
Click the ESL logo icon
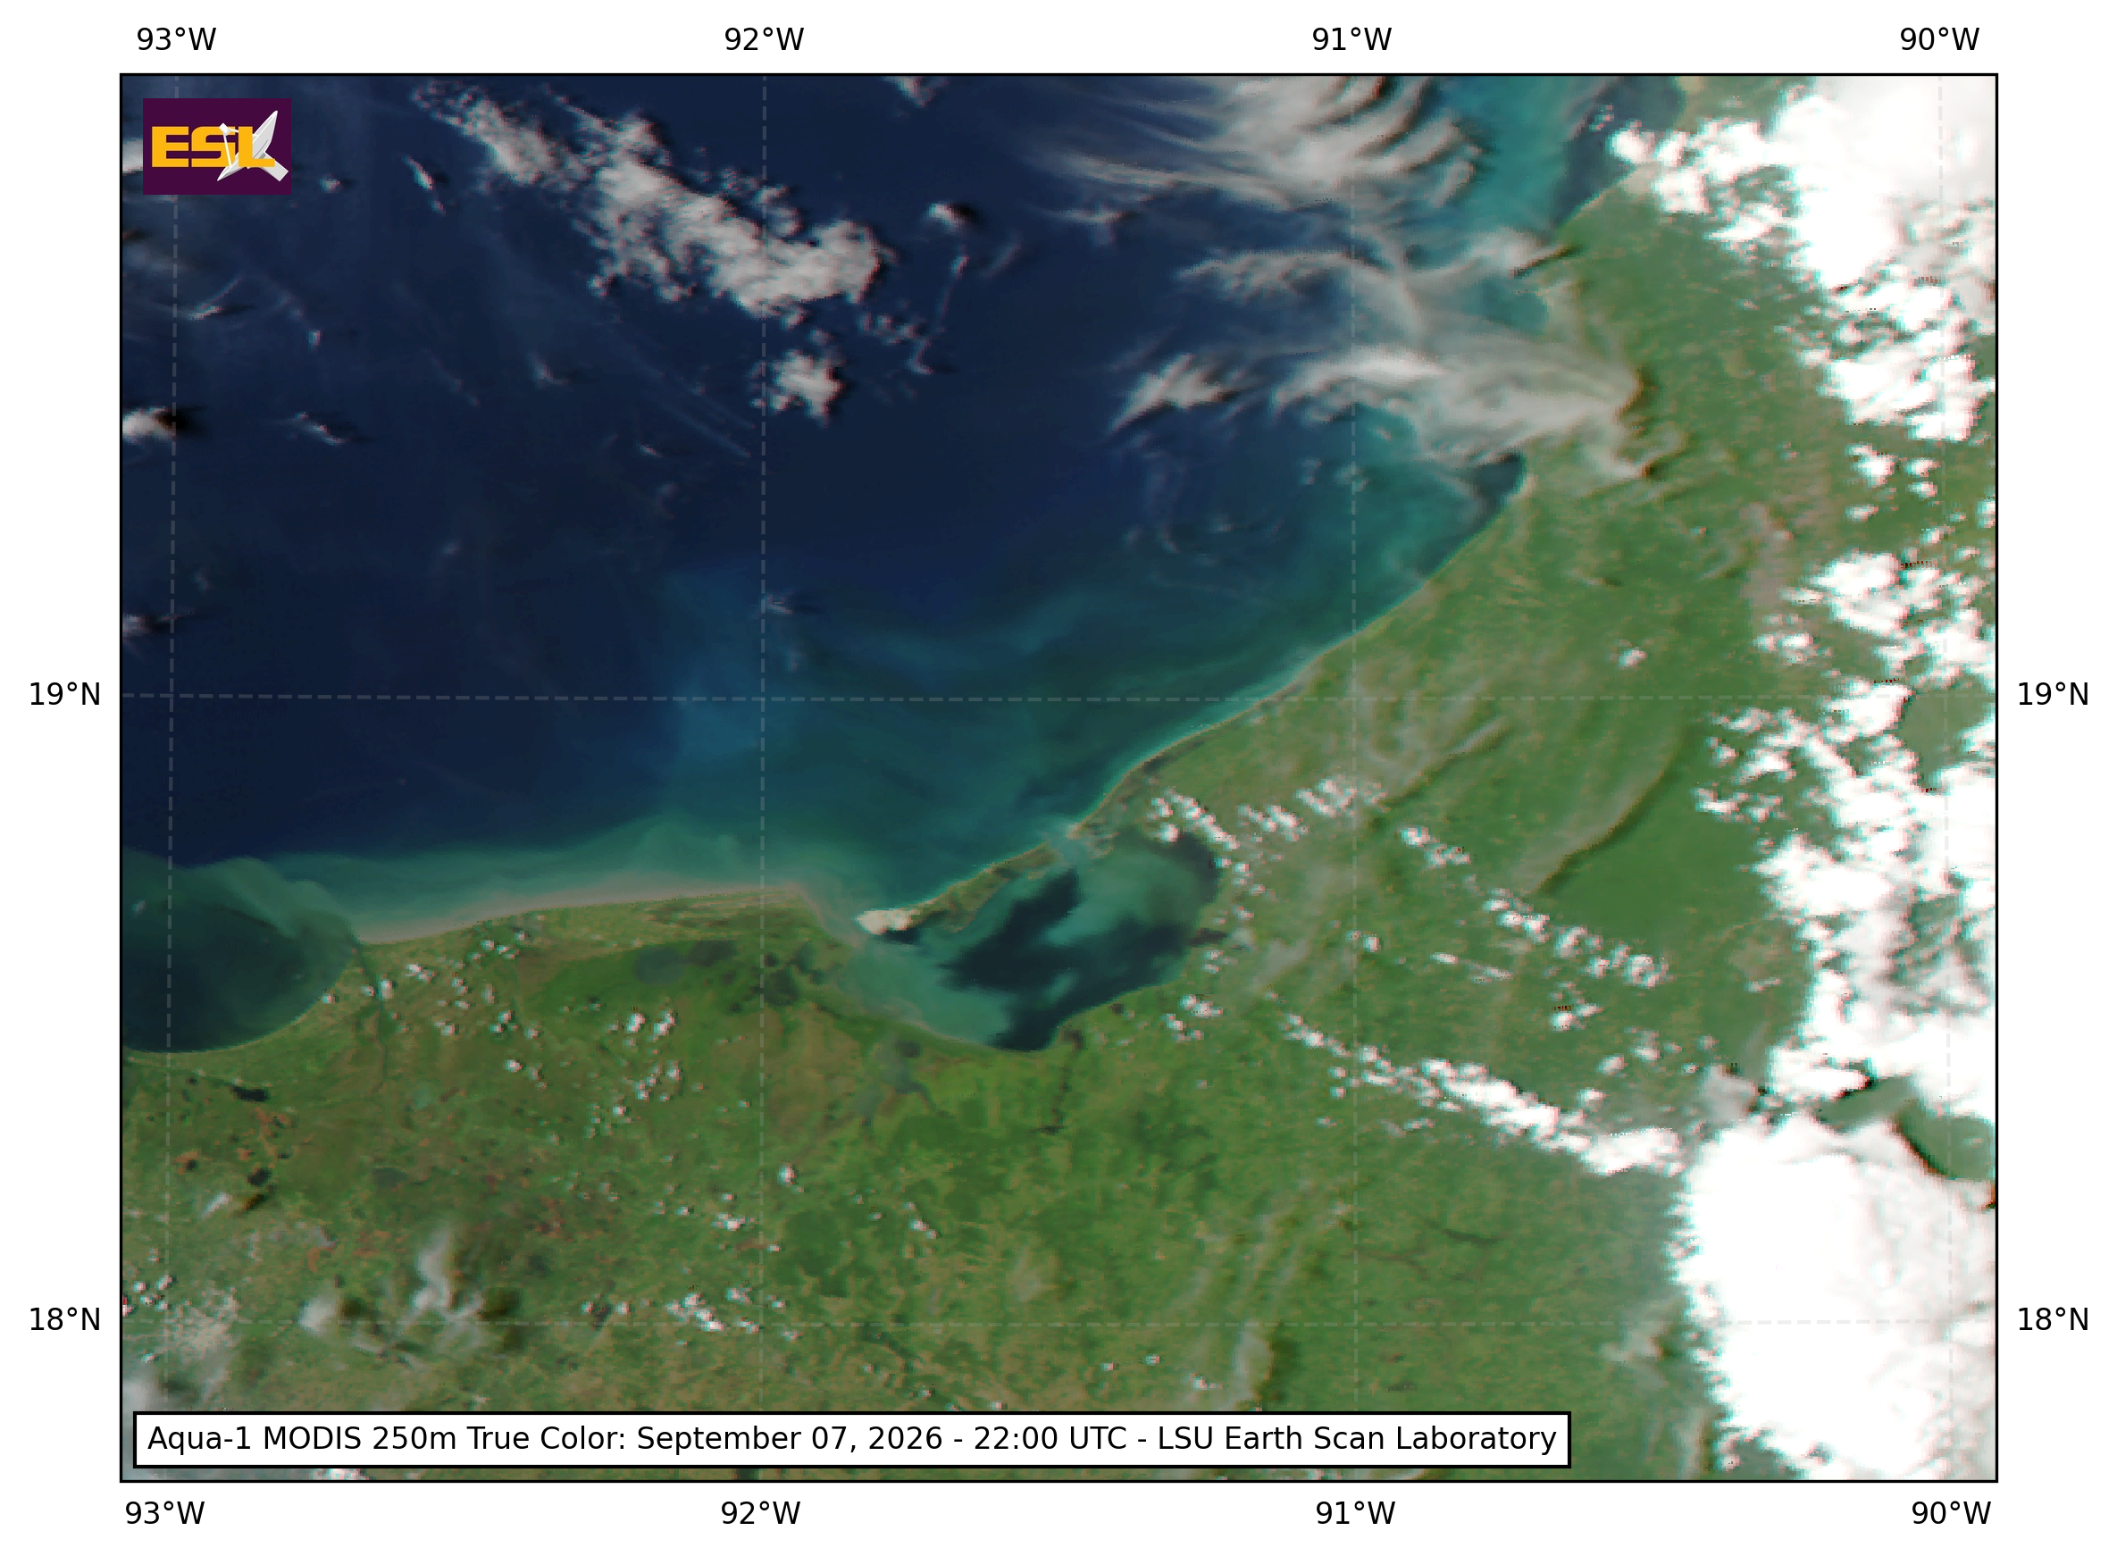point(216,146)
